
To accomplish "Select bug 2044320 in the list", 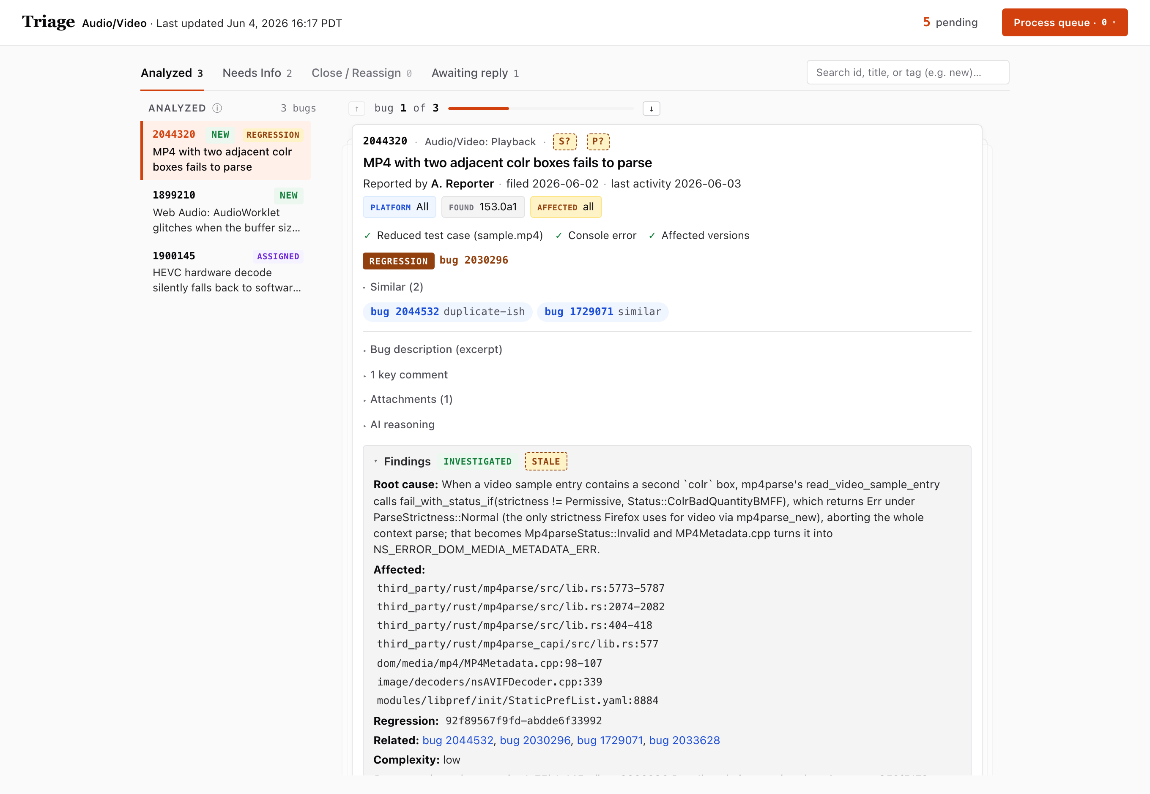I will click(226, 150).
